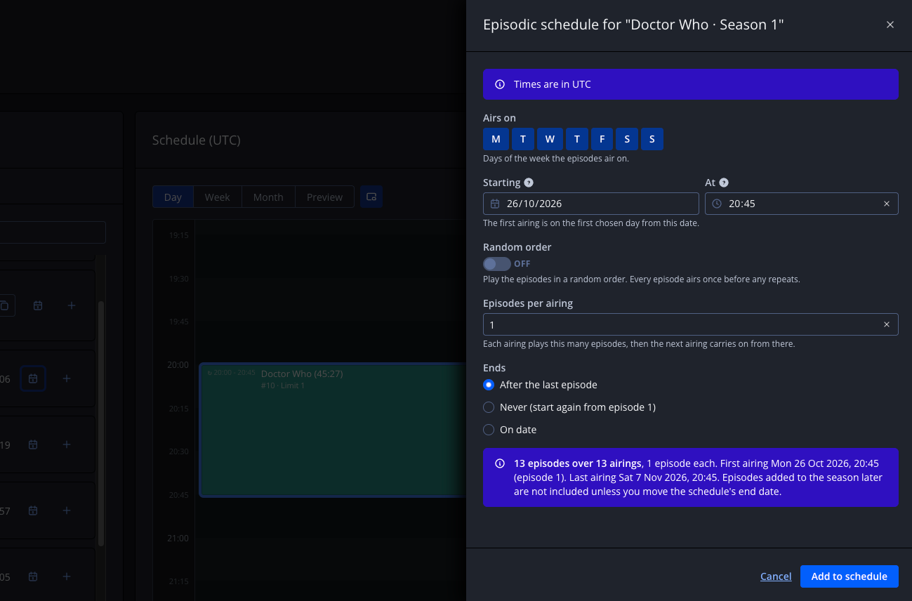Toggle the Monday (M) airing day
This screenshot has height=601, width=912.
point(496,139)
